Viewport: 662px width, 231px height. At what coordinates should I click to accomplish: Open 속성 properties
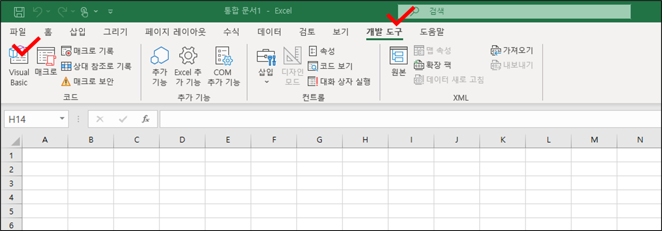322,51
